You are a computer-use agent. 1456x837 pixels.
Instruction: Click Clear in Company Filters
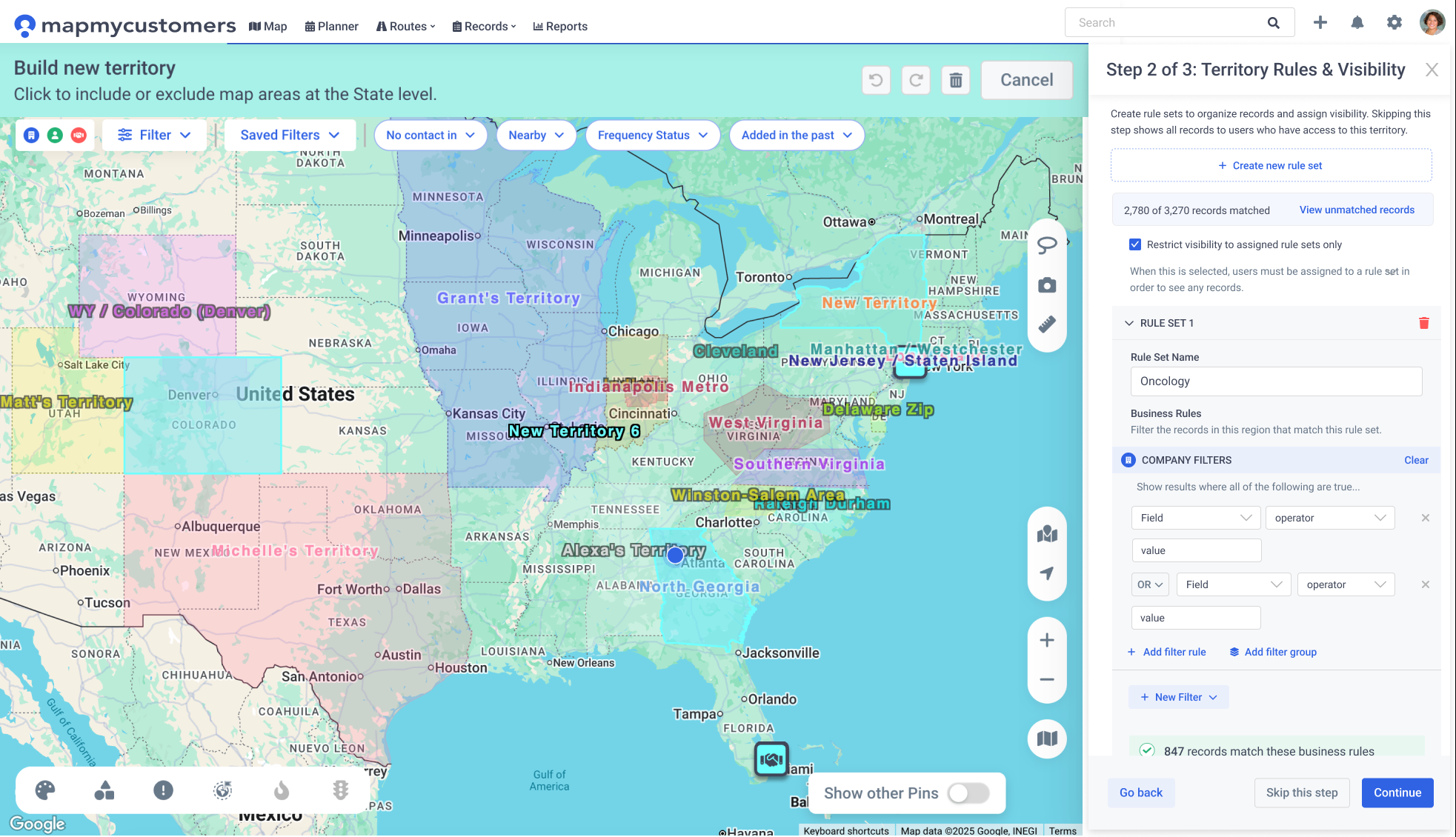[x=1416, y=460]
